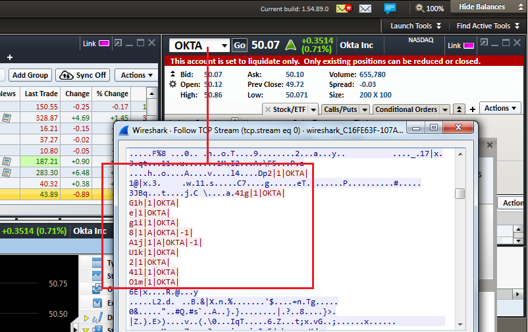The height and width of the screenshot is (332, 528).
Task: Toggle Hide Balances
Action: pyautogui.click(x=481, y=7)
